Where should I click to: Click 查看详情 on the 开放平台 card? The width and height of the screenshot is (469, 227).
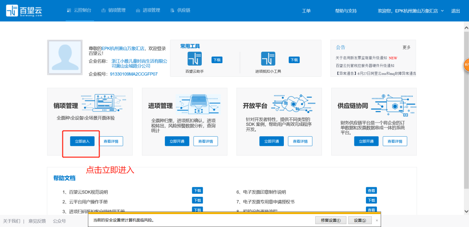coord(300,141)
